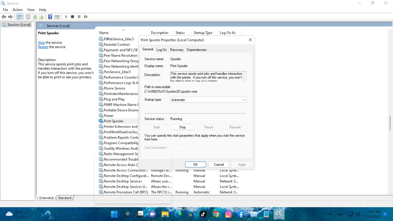Click Cancel in Print Spooler Properties
Screen dimensions: 393x221
[x=219, y=164]
